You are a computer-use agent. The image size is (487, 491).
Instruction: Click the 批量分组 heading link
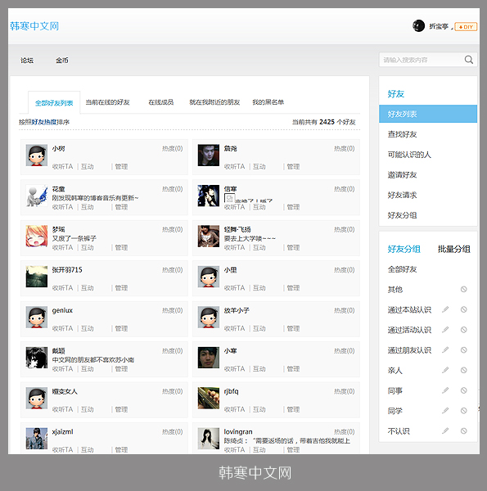point(453,249)
